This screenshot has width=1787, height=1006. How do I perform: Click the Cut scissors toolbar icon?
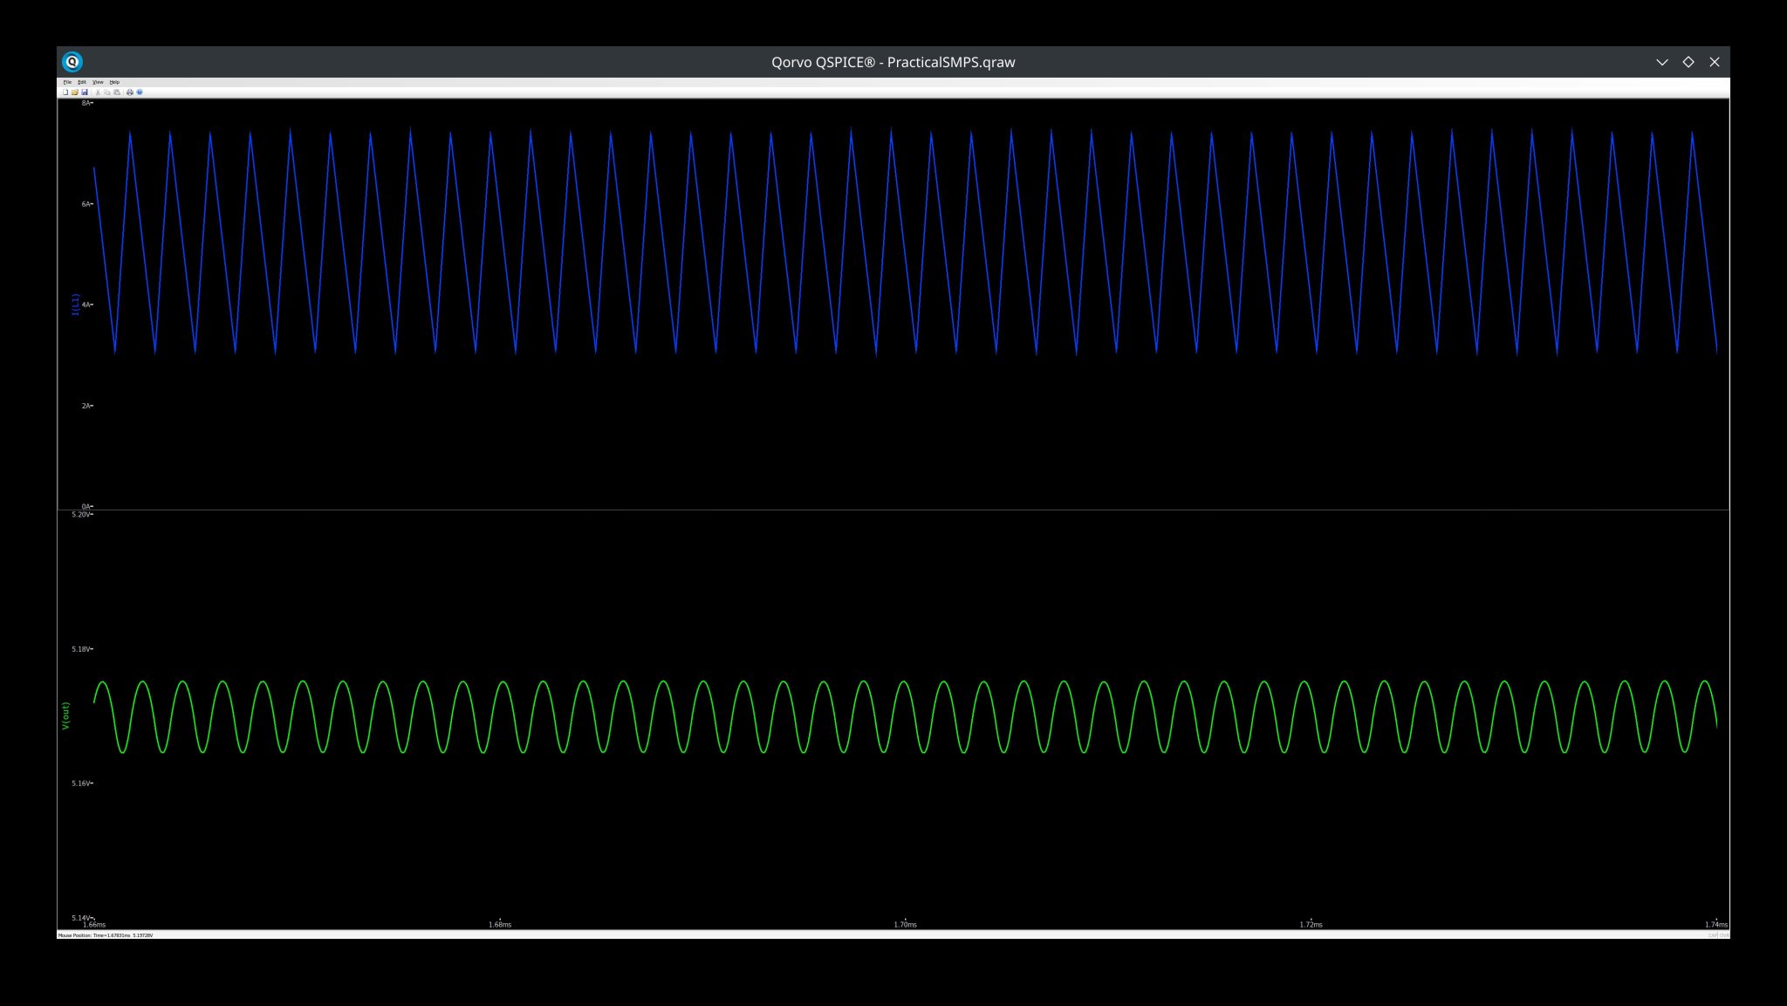[98, 92]
